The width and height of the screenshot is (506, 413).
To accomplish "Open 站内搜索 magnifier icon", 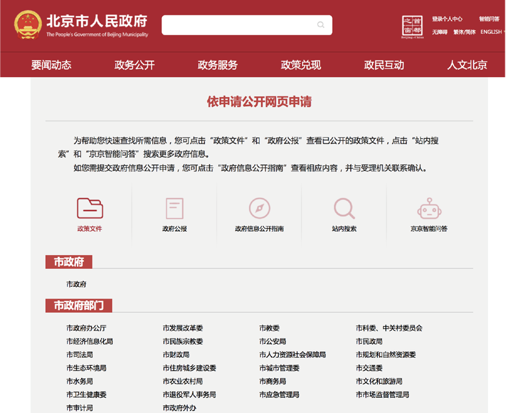I will [344, 208].
